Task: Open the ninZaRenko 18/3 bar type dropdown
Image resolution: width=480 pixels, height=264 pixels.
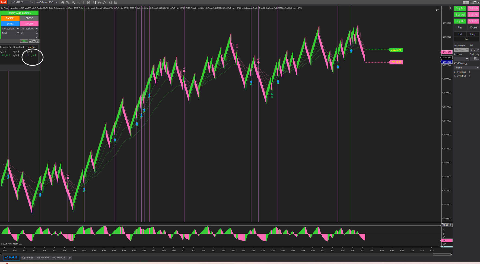Action: coord(47,2)
